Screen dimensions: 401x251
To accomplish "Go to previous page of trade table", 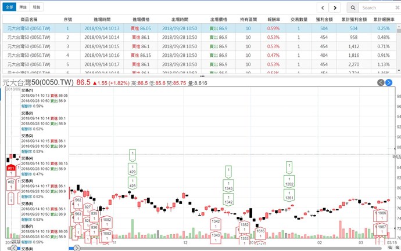I will coord(323,8).
